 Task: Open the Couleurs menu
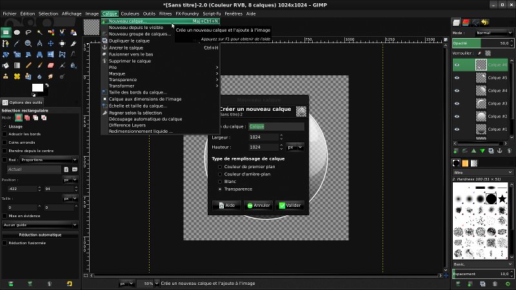(130, 14)
